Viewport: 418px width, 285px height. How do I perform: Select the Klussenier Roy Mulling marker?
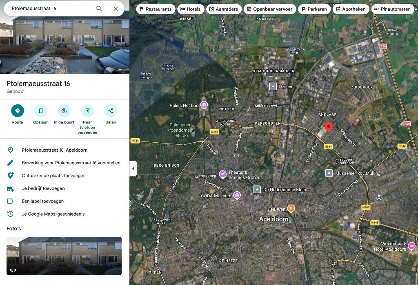coord(329,173)
